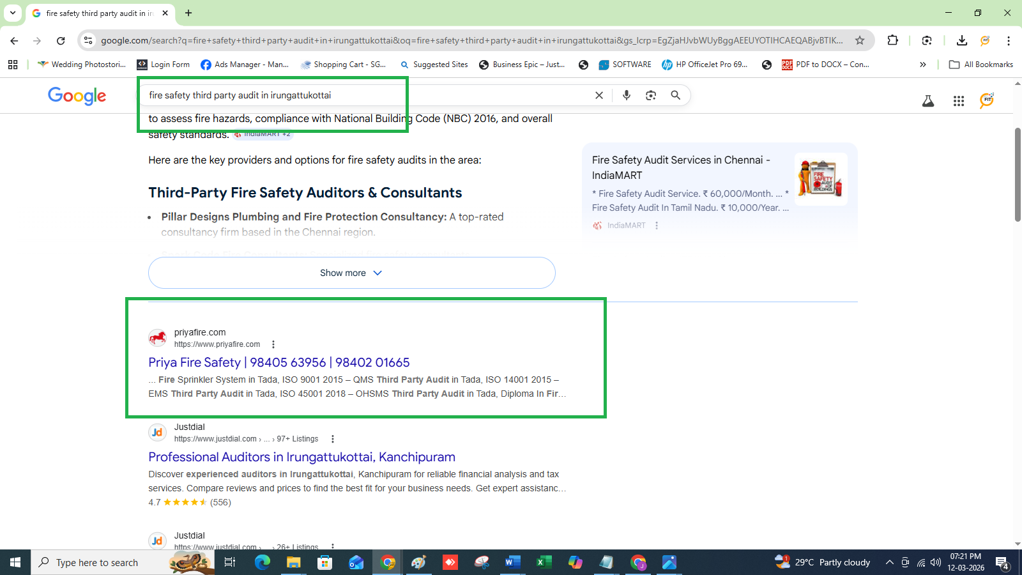The width and height of the screenshot is (1022, 575).
Task: Open Microsoft Excel from the taskbar
Action: 544,562
